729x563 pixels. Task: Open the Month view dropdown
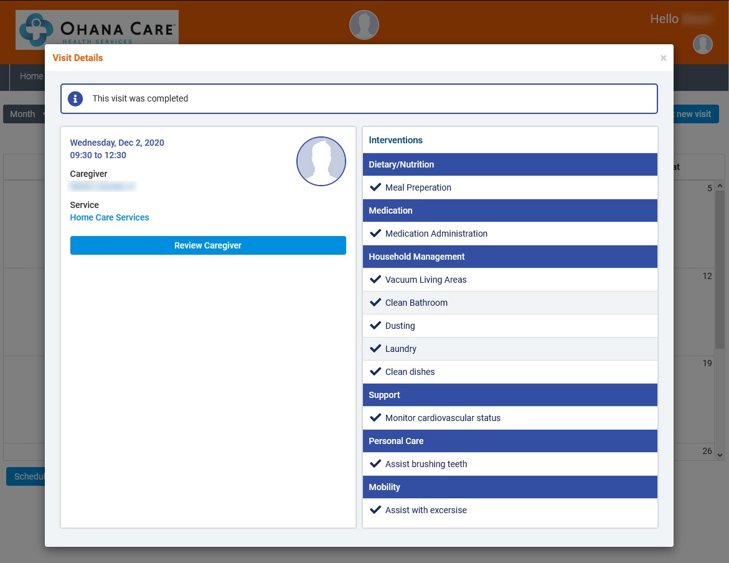click(x=25, y=114)
